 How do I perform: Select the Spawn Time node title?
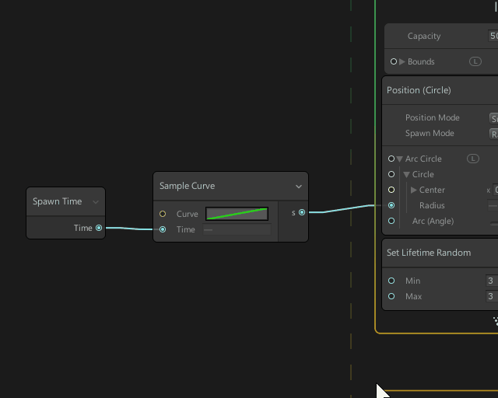tap(57, 201)
